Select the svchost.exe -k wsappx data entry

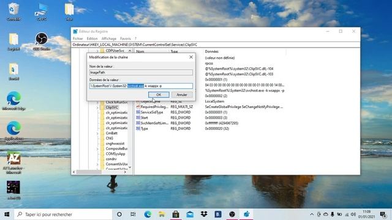point(244,90)
